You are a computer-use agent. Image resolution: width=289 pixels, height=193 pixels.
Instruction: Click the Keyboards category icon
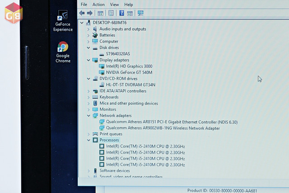(95, 97)
